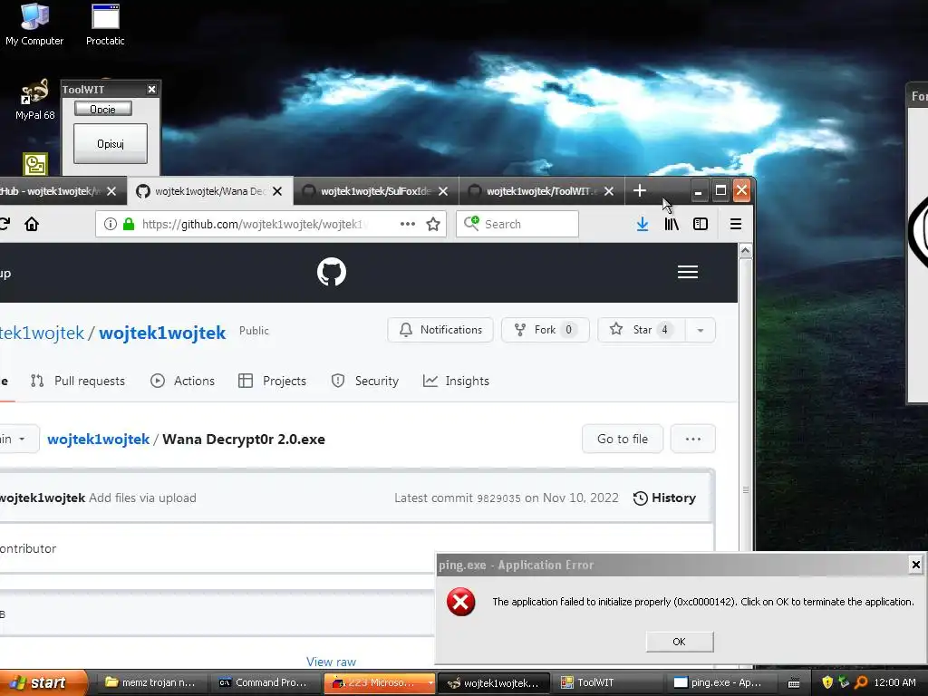Open commit 9829035 link

pos(499,498)
